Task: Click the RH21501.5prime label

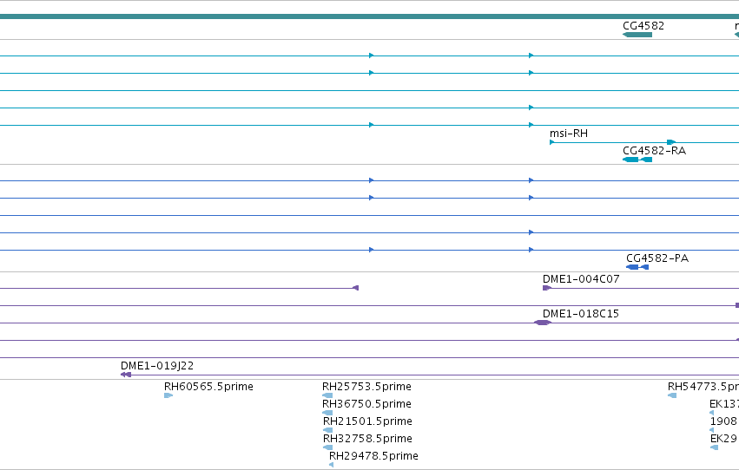Action: tap(367, 421)
